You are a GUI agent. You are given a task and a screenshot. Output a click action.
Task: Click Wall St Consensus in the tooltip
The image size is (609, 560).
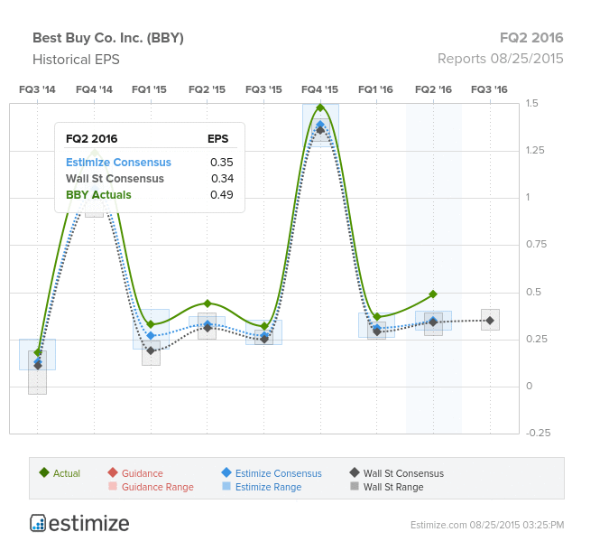pyautogui.click(x=115, y=179)
